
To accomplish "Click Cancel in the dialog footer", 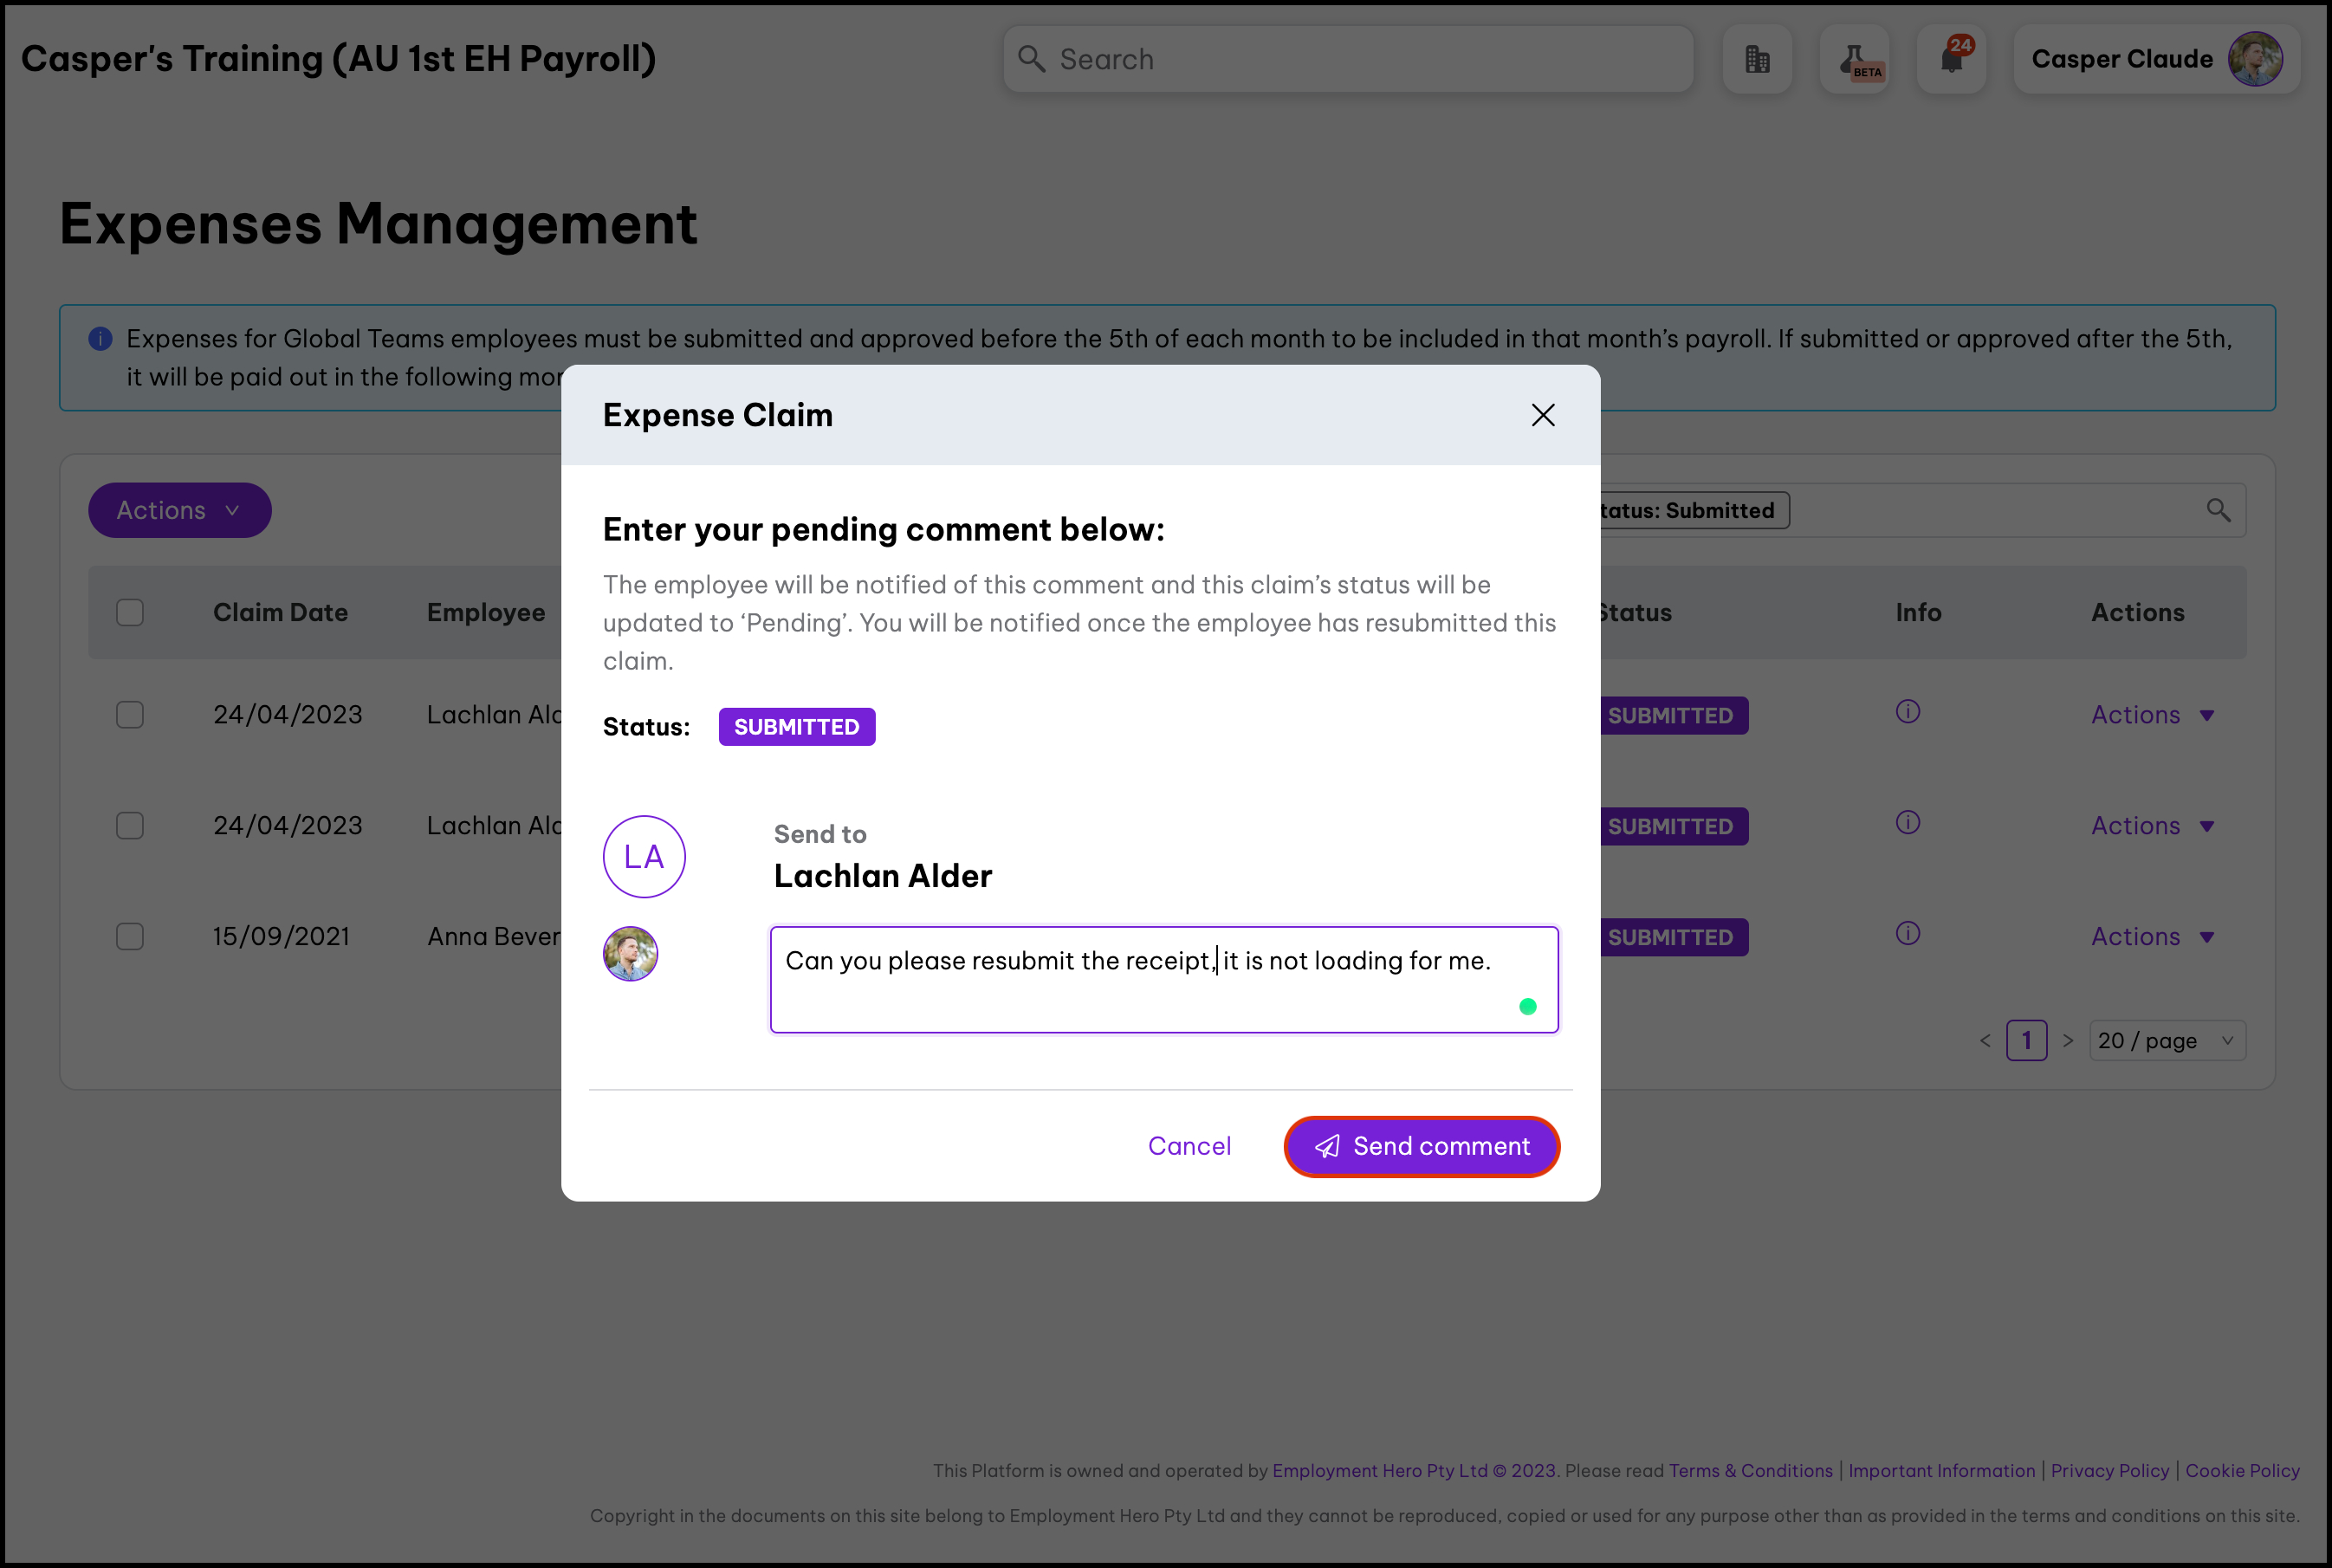I will coord(1189,1146).
